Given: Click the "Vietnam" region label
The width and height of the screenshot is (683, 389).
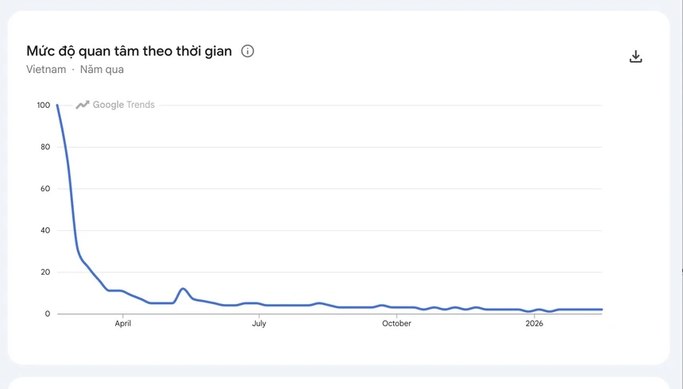Looking at the screenshot, I should click(46, 70).
